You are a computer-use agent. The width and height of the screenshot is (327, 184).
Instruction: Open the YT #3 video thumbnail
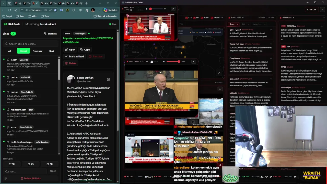(x=149, y=149)
